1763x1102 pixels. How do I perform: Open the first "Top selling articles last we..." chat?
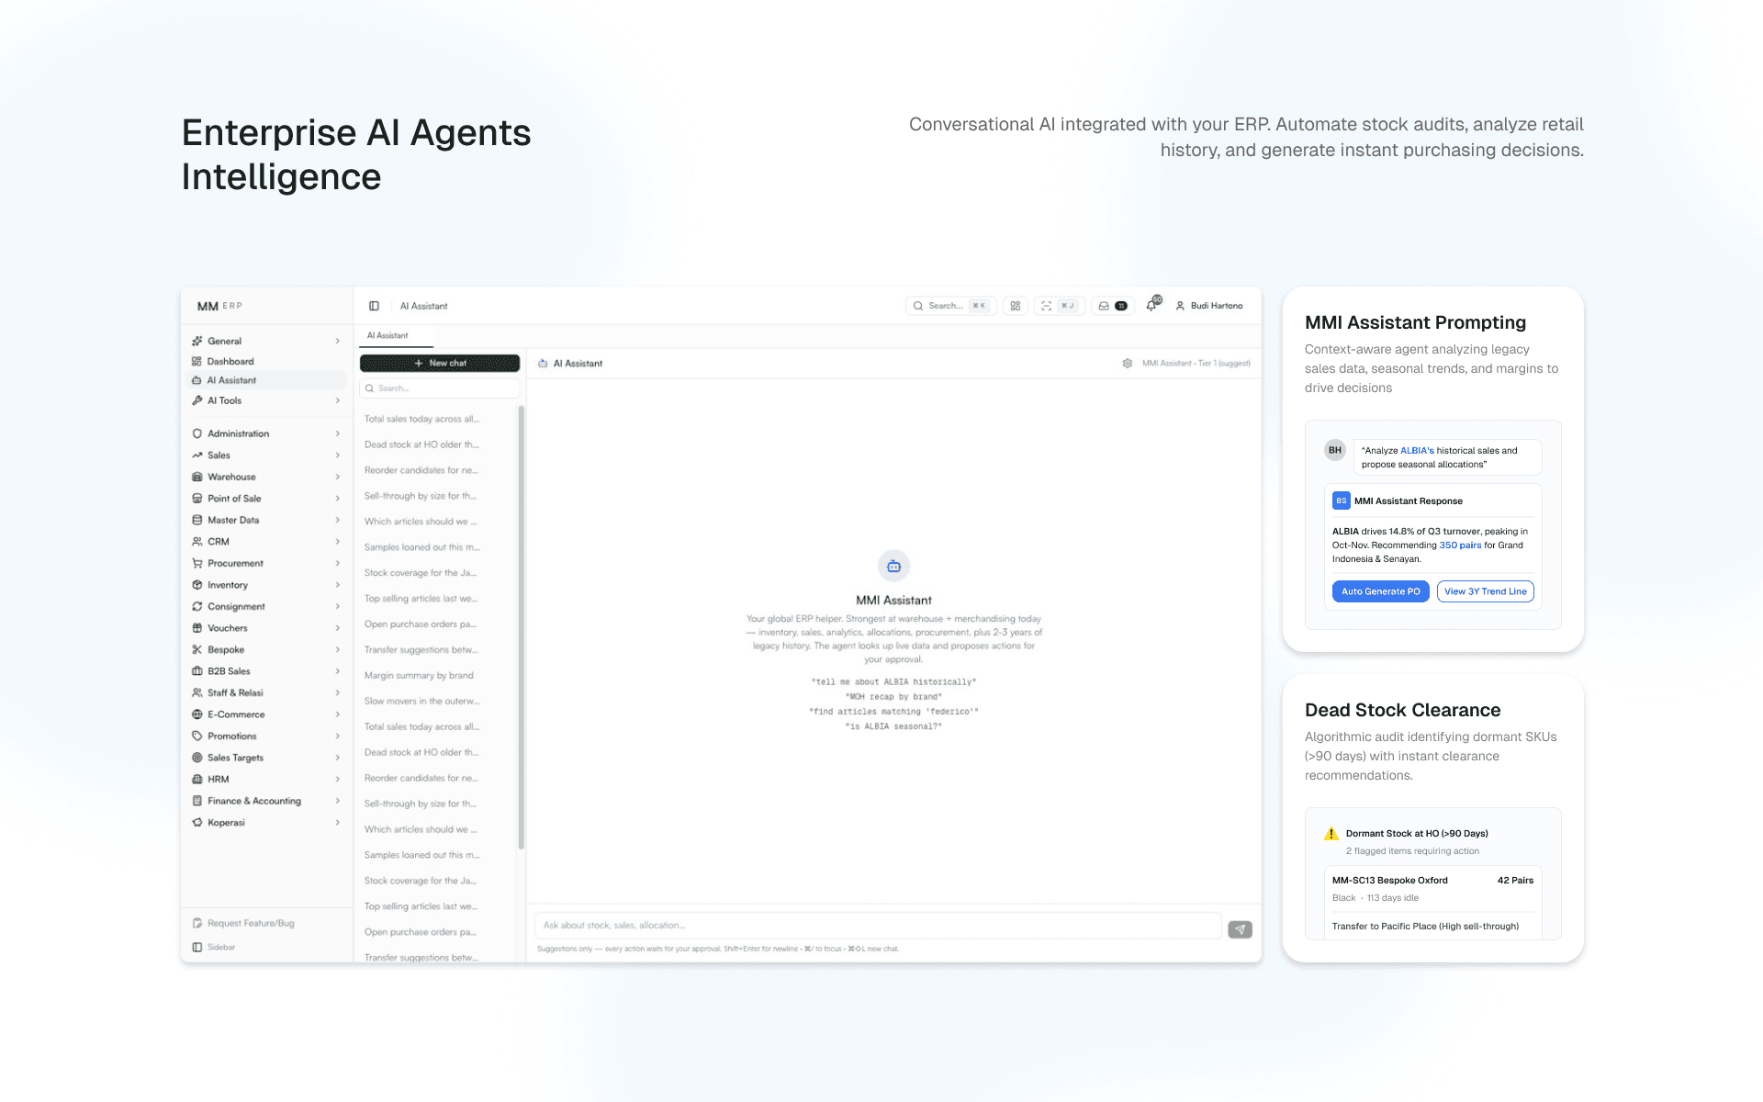(x=421, y=599)
